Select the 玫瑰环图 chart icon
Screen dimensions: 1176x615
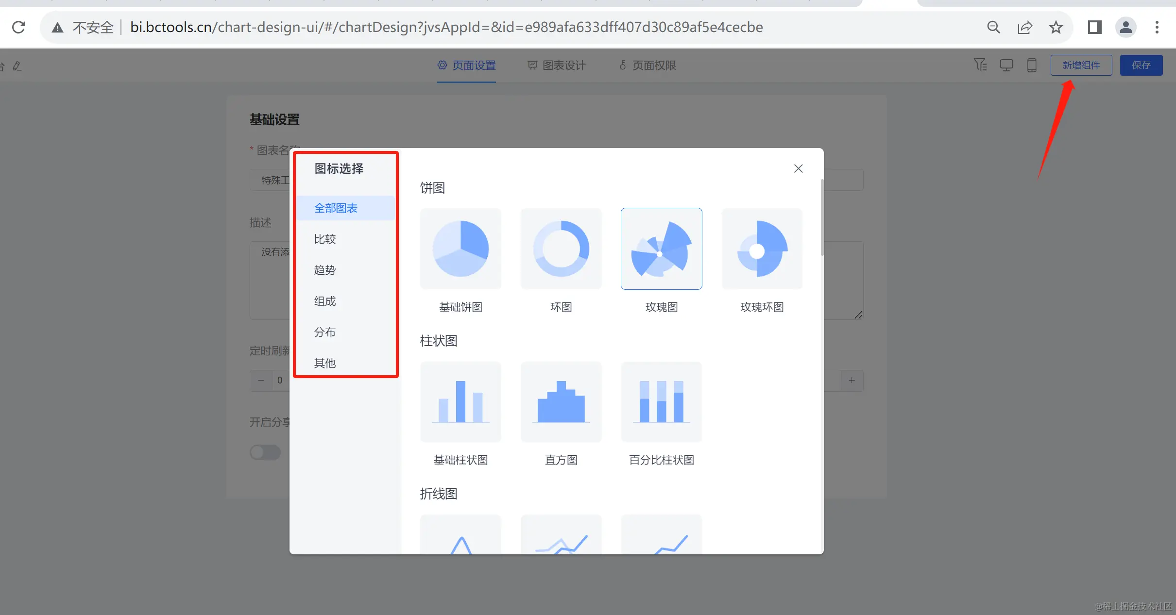(762, 249)
